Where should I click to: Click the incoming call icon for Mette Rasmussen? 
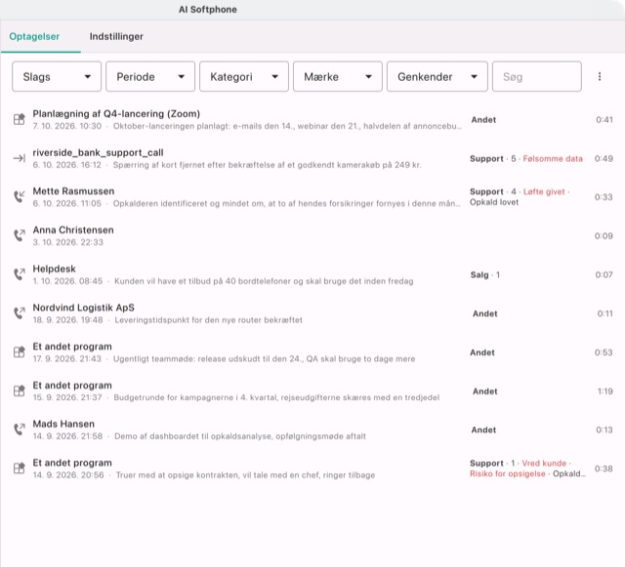tap(20, 197)
